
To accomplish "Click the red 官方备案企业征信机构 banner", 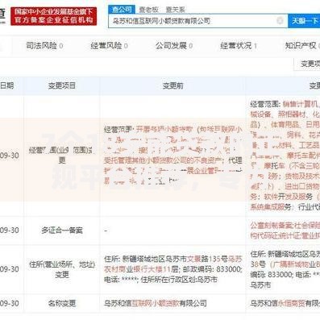I will 54,16.
